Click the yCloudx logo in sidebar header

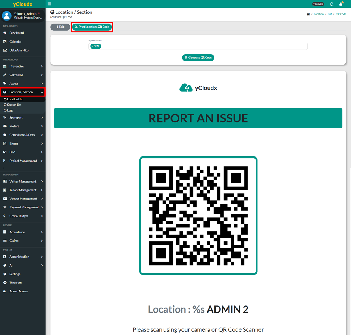(x=23, y=4)
